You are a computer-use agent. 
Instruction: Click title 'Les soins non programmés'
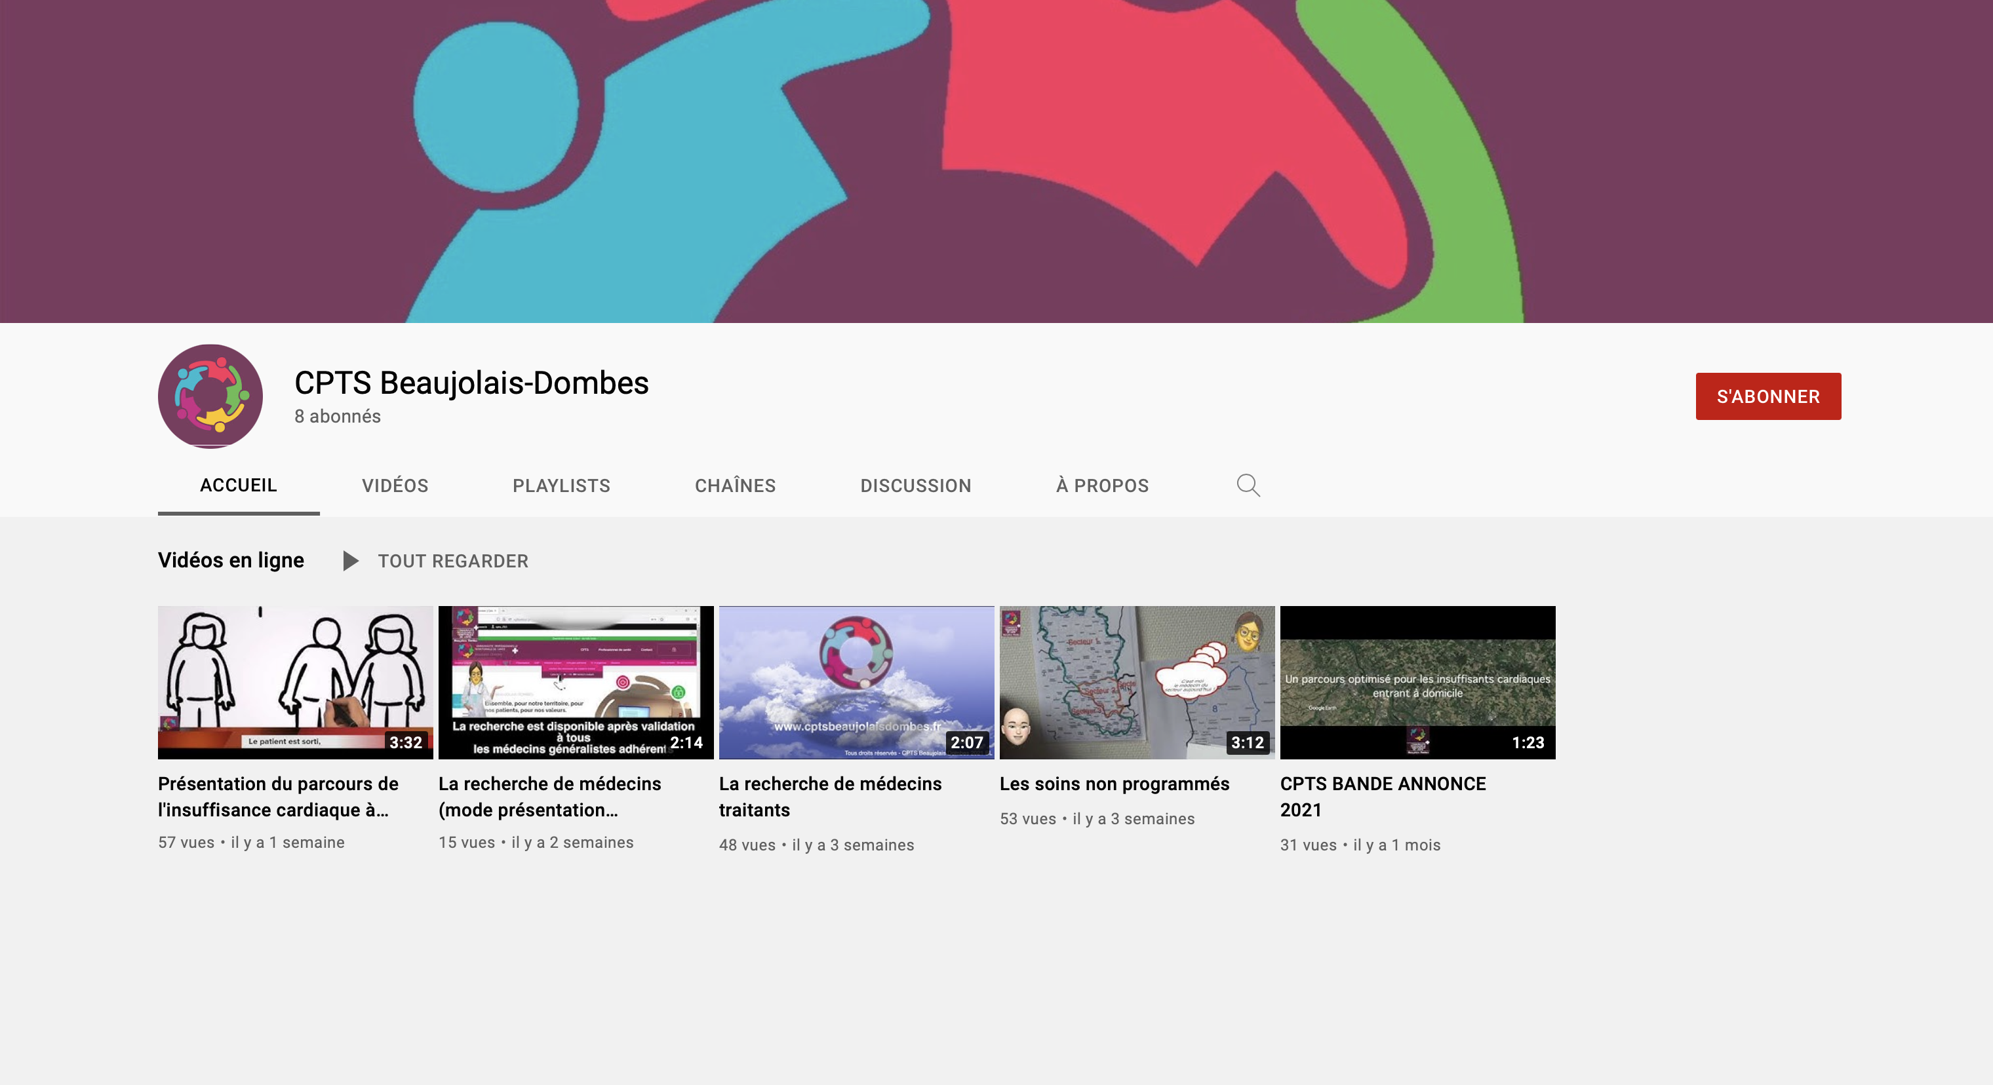(x=1114, y=784)
